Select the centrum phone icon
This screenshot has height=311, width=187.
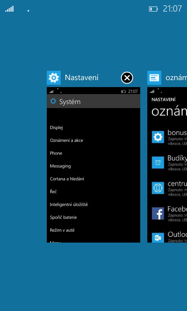click(158, 188)
